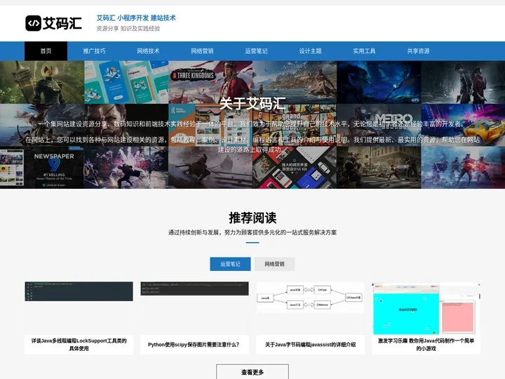This screenshot has width=505, height=379.
Task: Click the 推荐阅读 section heading
Action: tap(252, 218)
